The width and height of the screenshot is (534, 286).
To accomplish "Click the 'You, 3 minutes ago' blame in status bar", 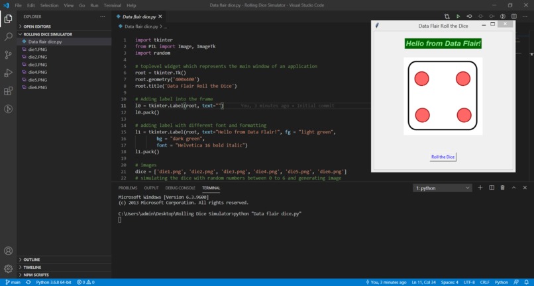I will pyautogui.click(x=386, y=282).
